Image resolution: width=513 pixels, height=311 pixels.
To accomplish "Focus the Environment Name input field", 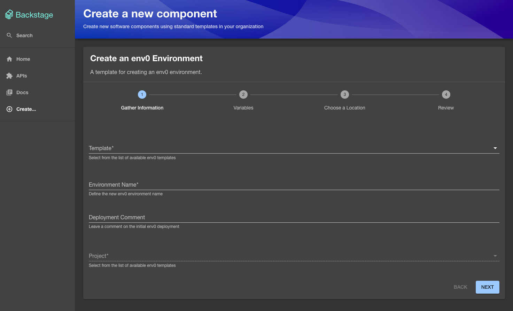I will [294, 185].
